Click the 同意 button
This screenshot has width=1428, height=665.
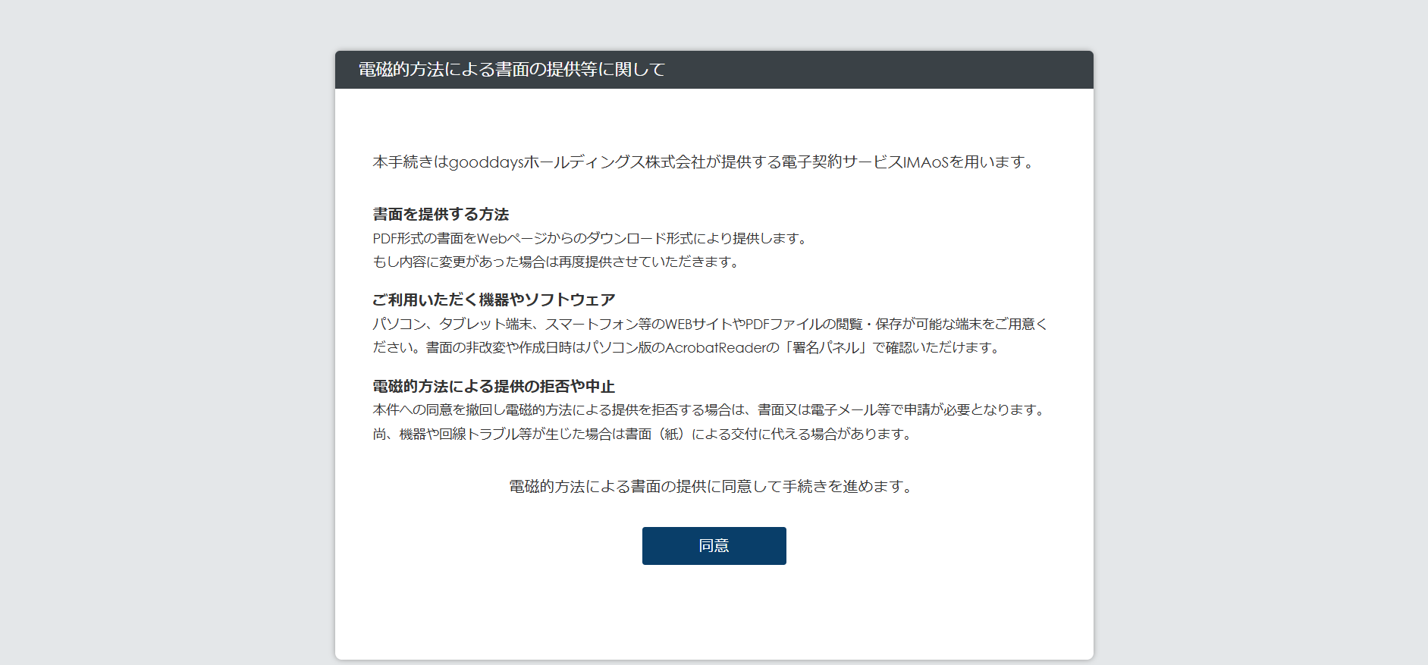pos(714,546)
